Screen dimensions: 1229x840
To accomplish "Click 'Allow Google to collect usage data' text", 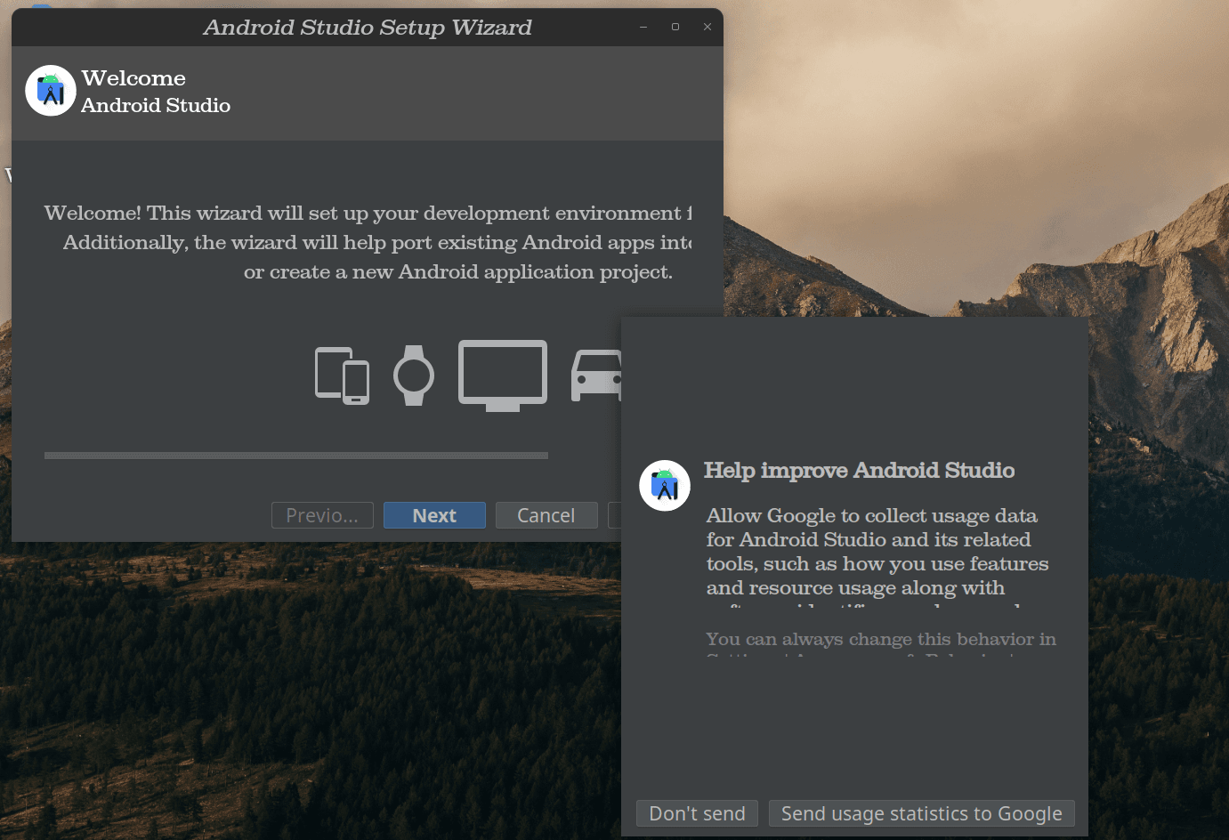I will click(872, 516).
